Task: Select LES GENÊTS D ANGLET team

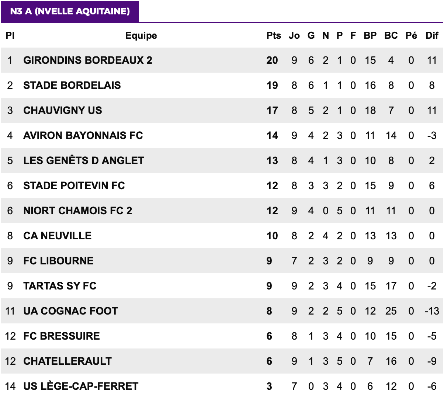Action: click(x=84, y=160)
